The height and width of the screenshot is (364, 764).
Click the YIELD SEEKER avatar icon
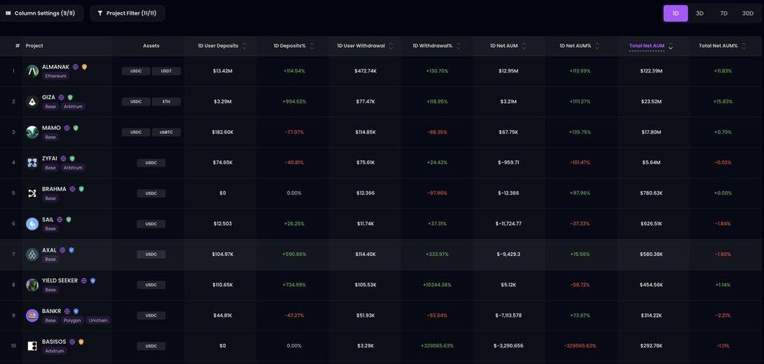33,285
